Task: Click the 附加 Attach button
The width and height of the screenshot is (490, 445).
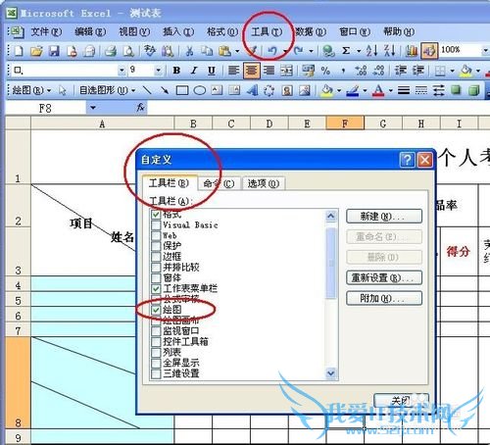Action: pos(384,298)
